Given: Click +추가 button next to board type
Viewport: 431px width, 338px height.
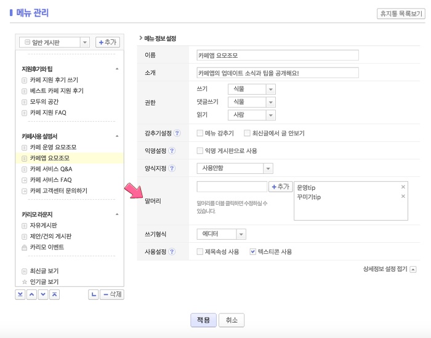Looking at the screenshot, I should coord(108,42).
